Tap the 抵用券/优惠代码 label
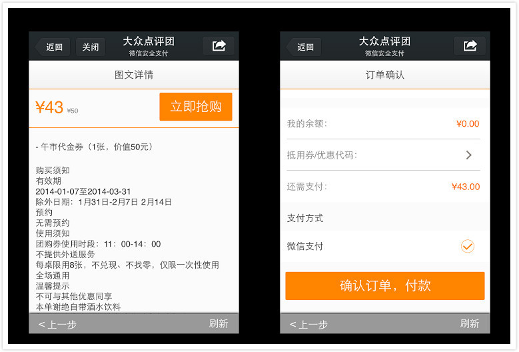519x352 pixels. [x=322, y=155]
